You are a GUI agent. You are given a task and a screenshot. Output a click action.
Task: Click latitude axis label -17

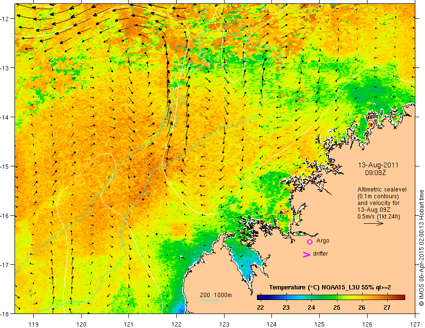(x=5, y=265)
